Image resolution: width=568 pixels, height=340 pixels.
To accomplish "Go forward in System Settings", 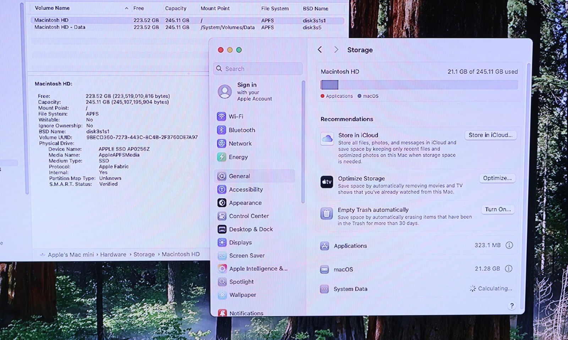I will click(x=336, y=50).
